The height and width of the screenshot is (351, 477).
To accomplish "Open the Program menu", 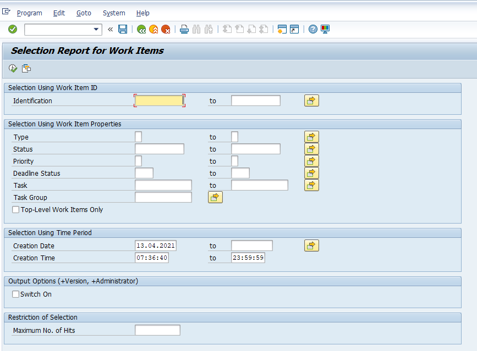I will 29,13.
